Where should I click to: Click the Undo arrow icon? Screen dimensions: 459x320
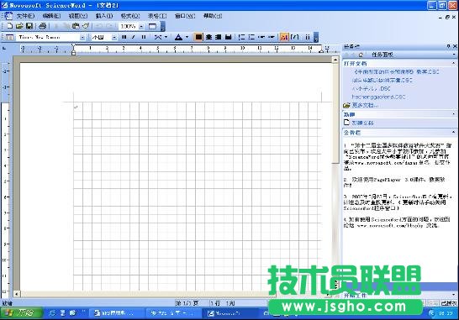(99, 26)
